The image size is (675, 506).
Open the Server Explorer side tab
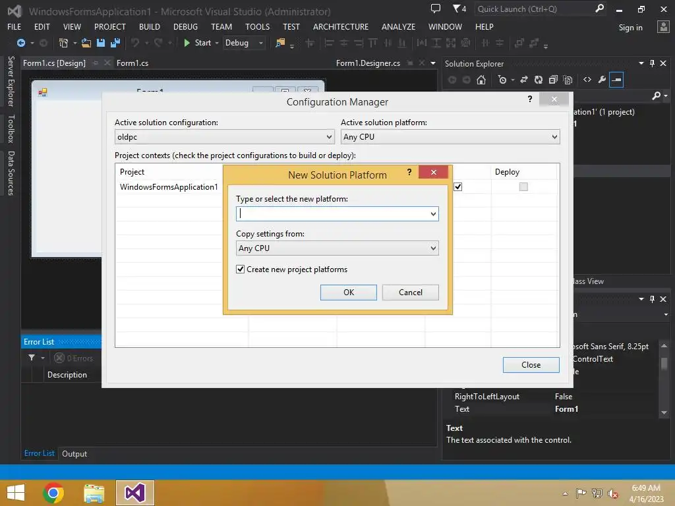[x=11, y=81]
